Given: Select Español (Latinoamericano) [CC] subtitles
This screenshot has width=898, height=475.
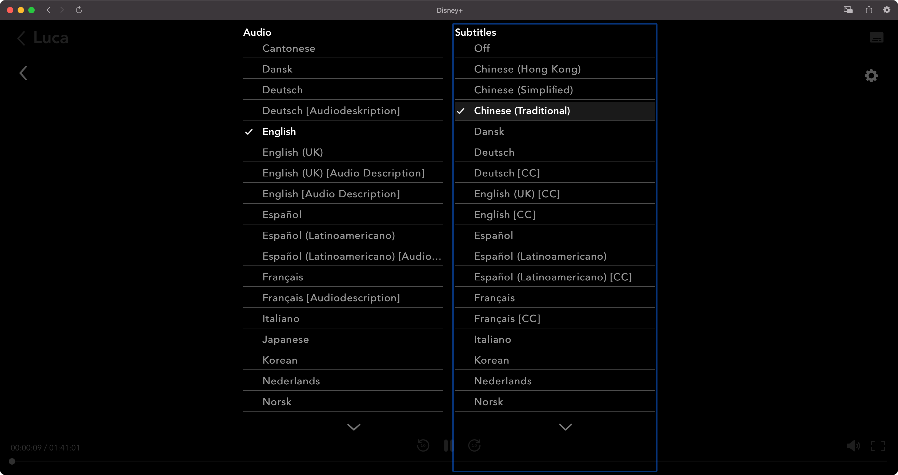Looking at the screenshot, I should pyautogui.click(x=554, y=277).
